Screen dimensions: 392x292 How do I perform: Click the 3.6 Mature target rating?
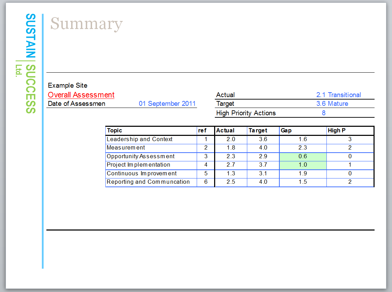point(332,104)
